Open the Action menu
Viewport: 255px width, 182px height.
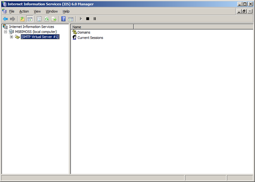24,12
